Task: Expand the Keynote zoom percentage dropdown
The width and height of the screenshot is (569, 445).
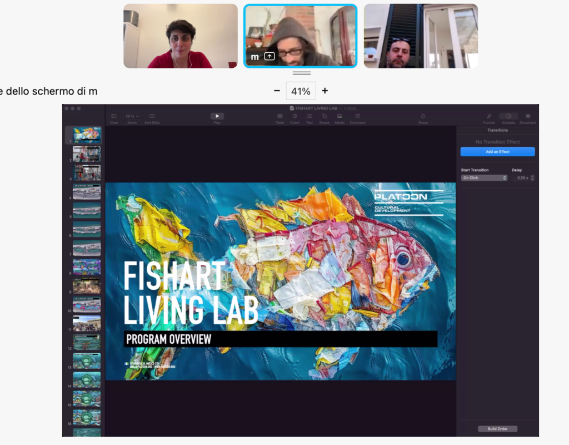Action: [x=132, y=116]
